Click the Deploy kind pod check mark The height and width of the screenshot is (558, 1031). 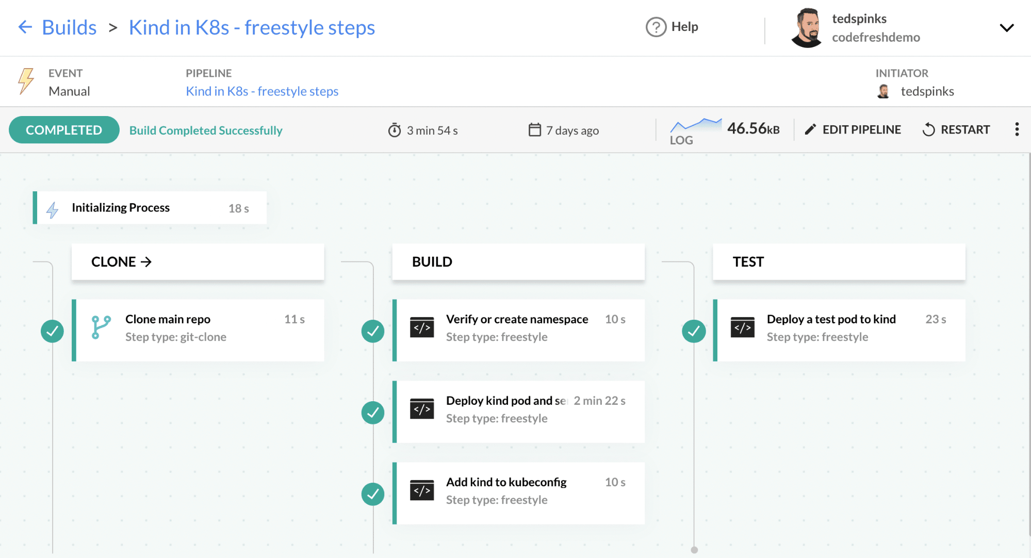coord(373,413)
